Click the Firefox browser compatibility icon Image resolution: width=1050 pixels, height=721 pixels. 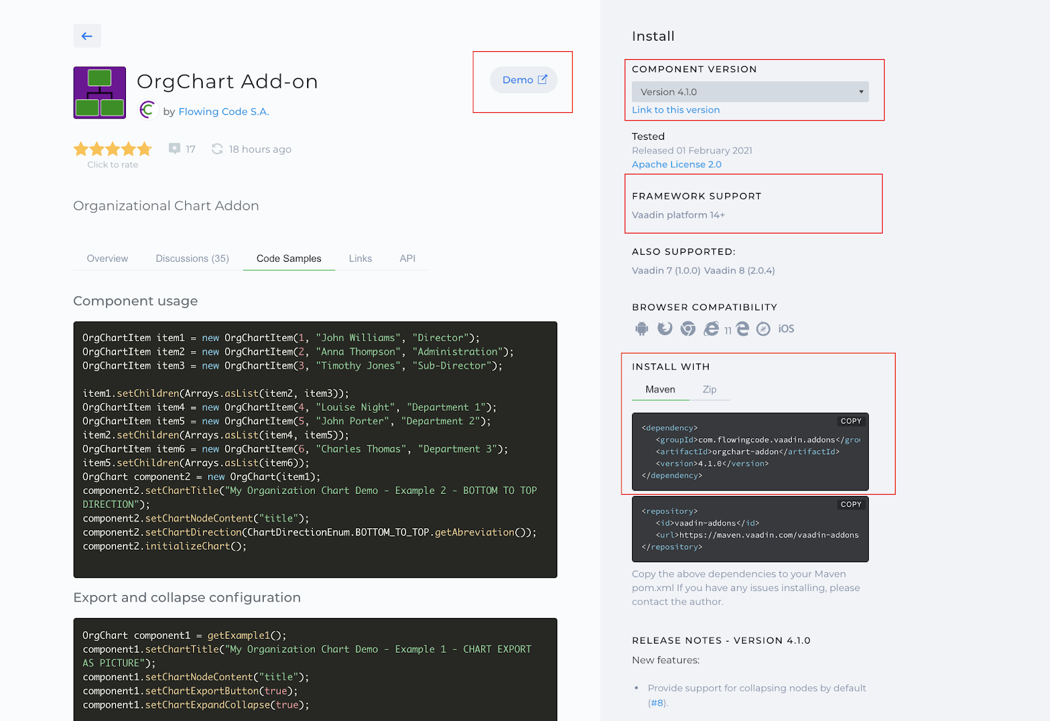pos(665,329)
